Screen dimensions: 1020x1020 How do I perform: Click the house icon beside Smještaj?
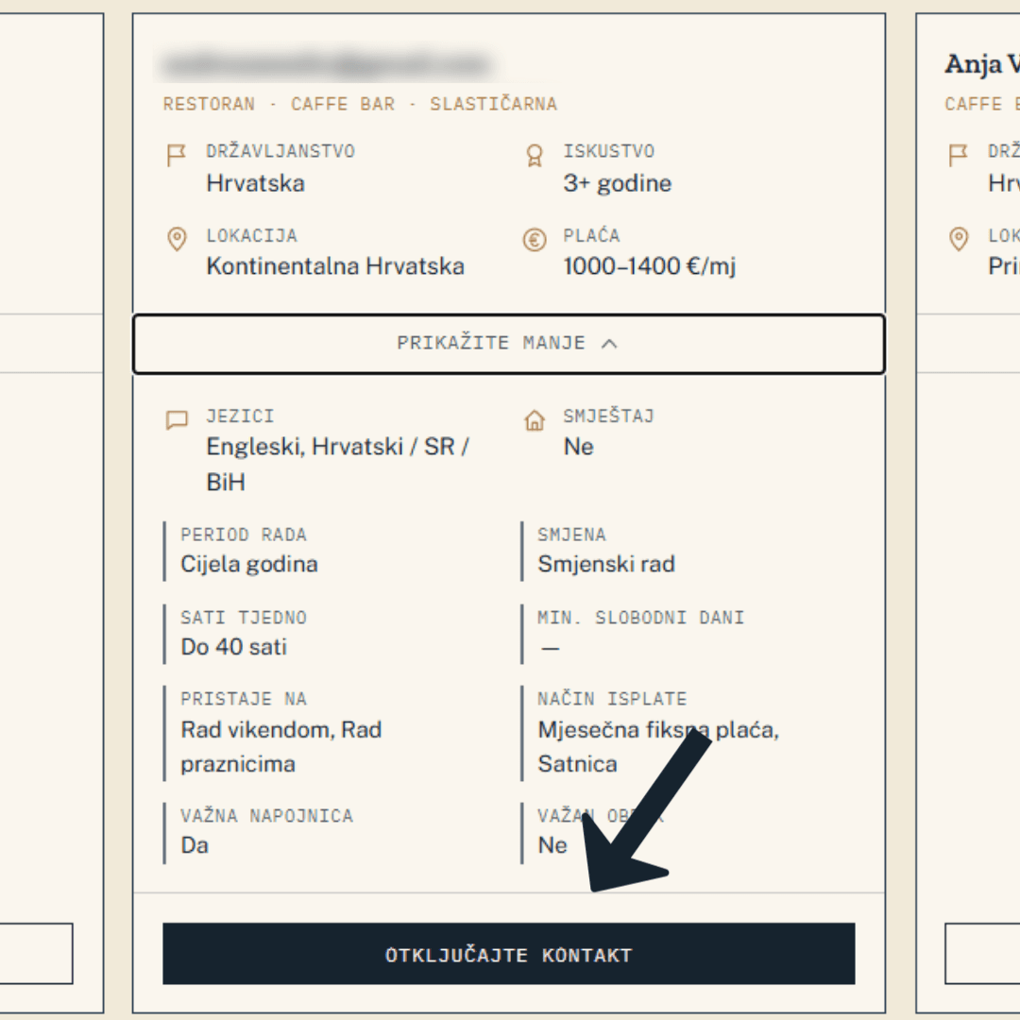(534, 420)
